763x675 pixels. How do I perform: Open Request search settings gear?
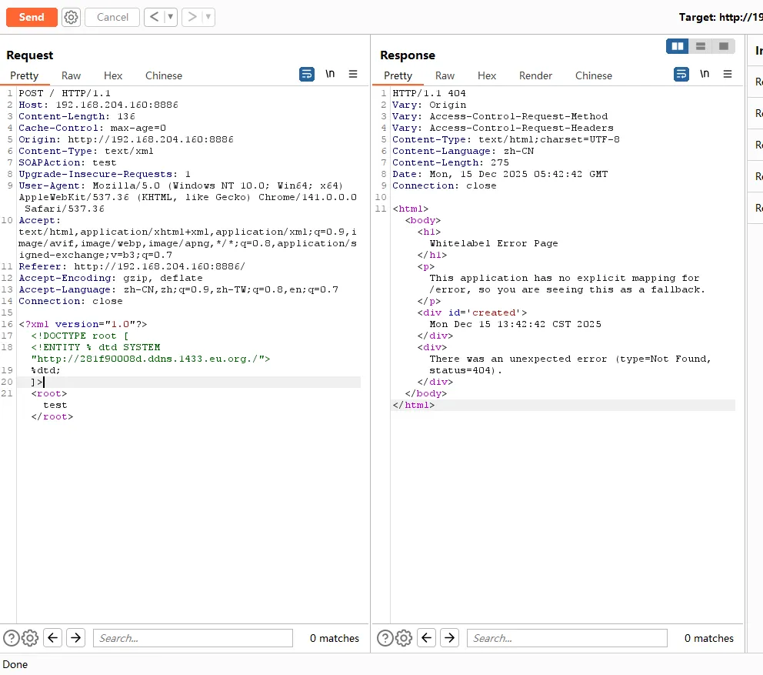tap(30, 637)
